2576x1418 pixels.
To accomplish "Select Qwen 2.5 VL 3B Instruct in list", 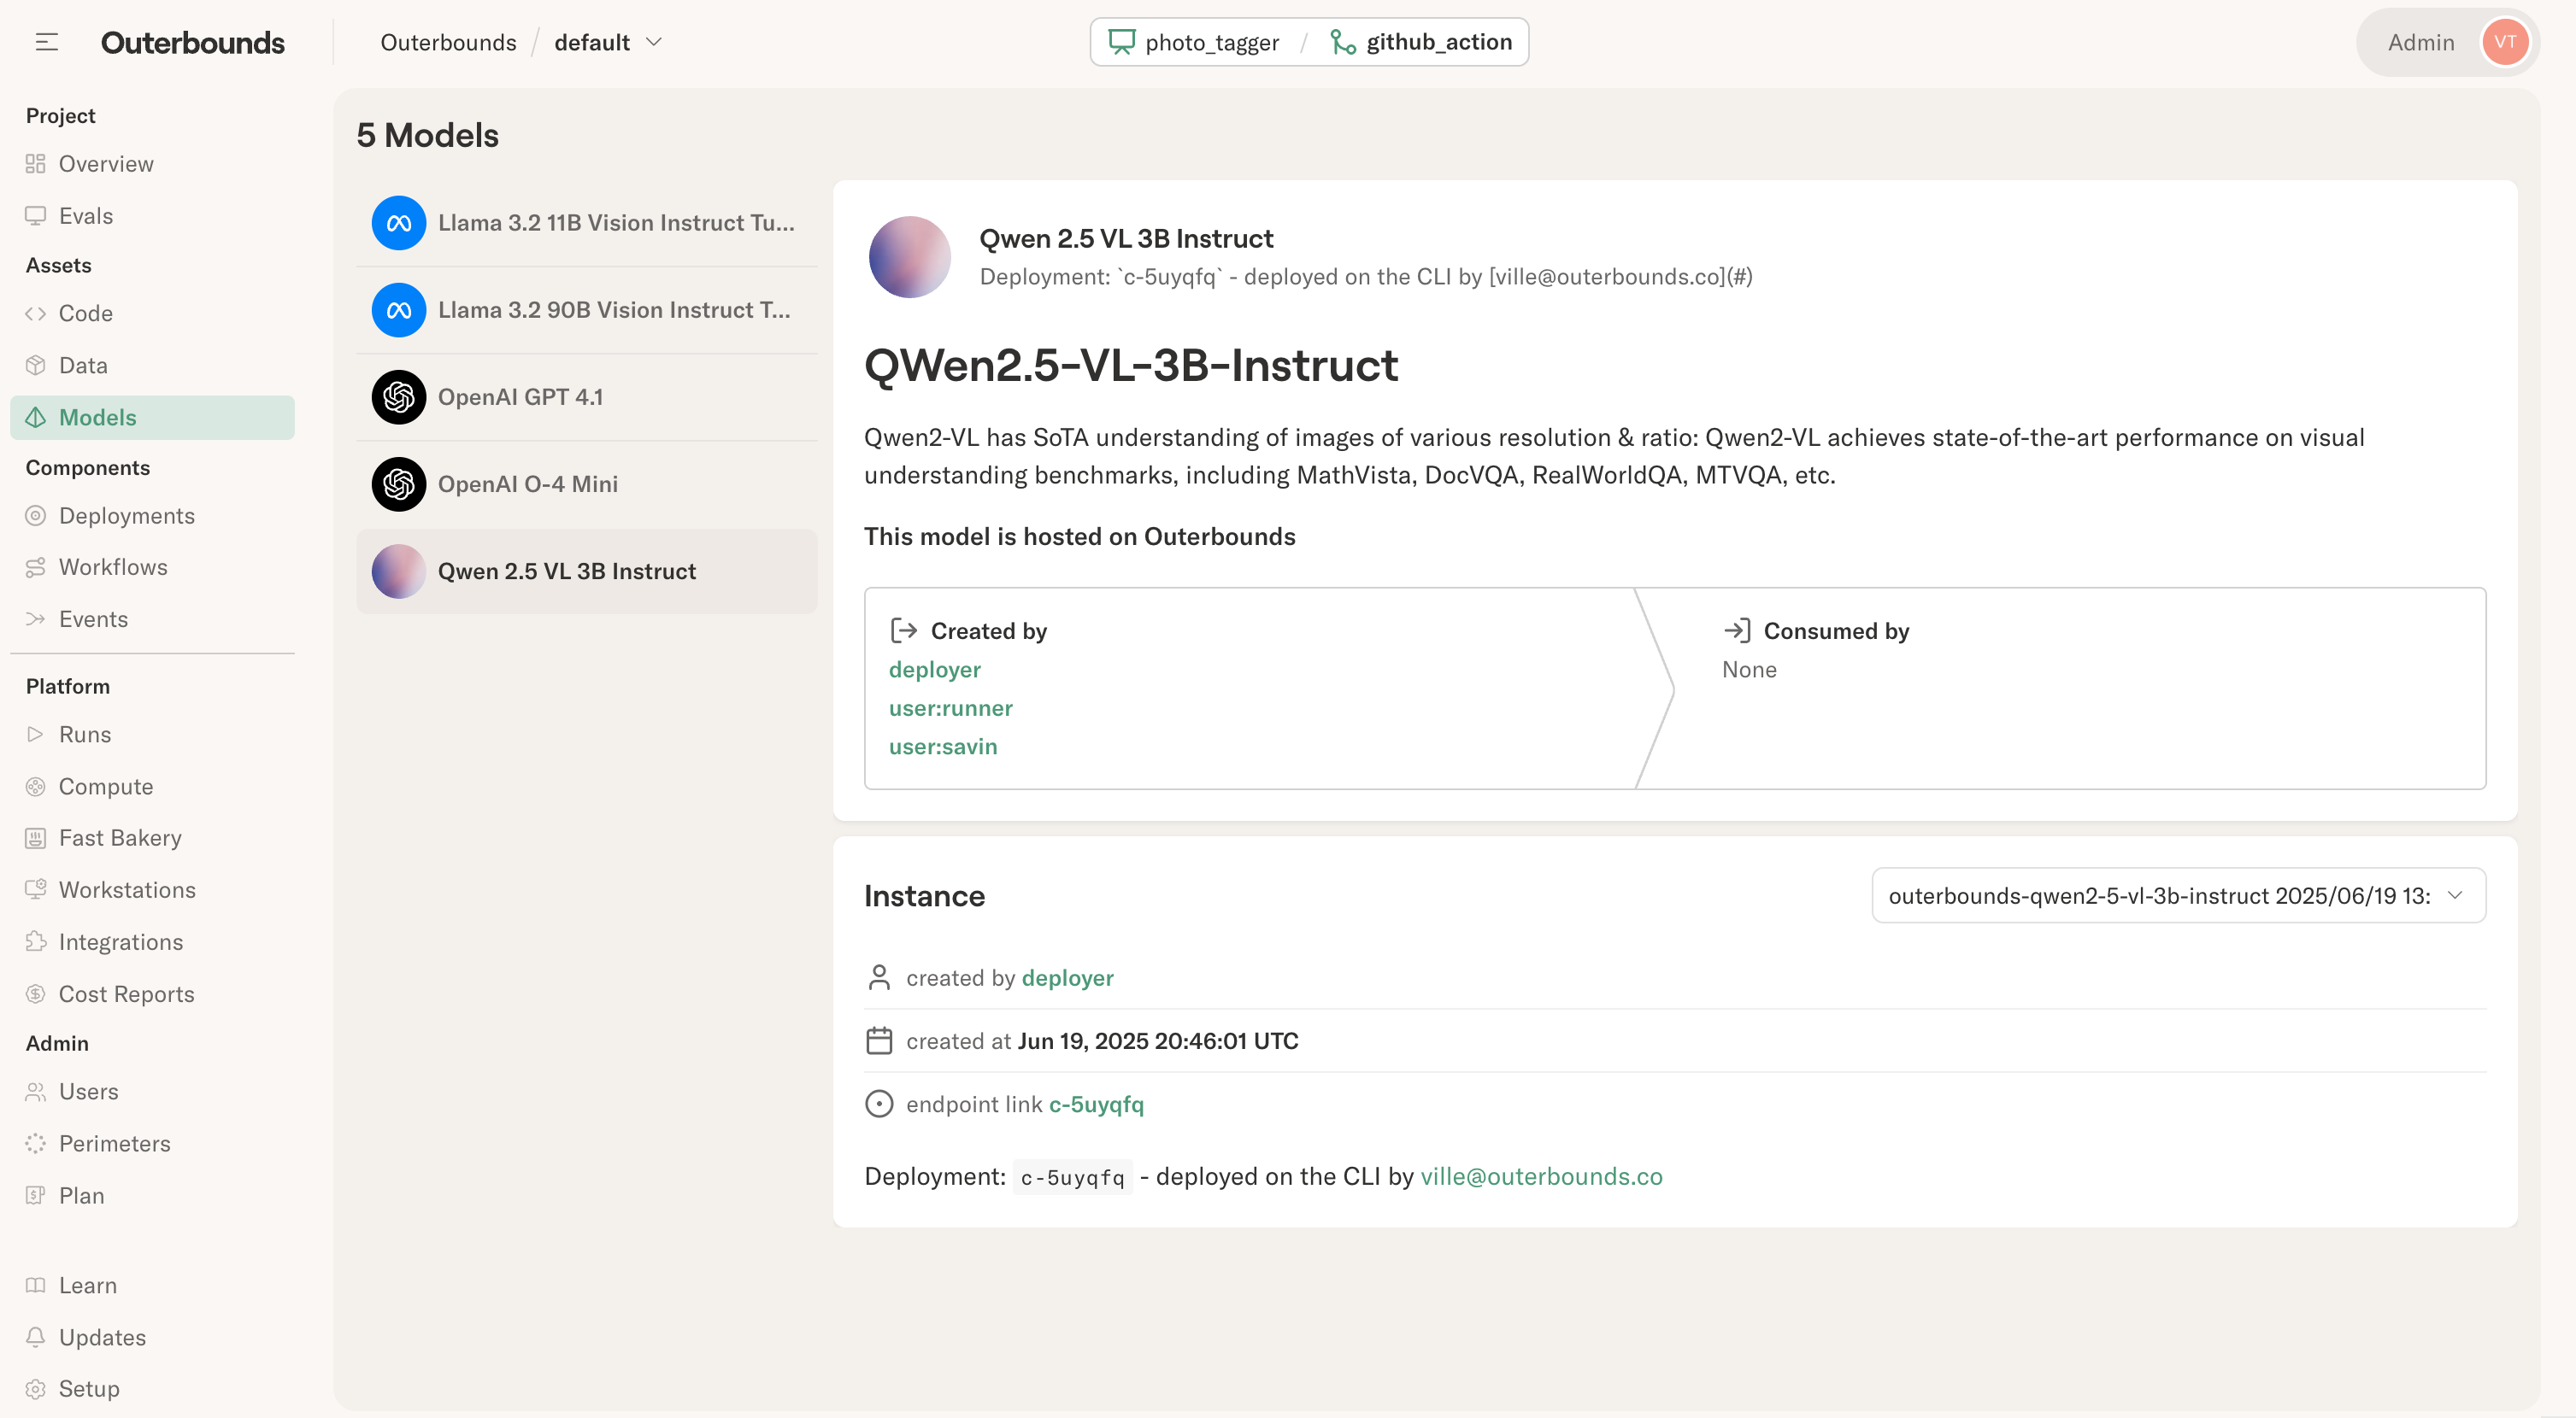I will 587,571.
